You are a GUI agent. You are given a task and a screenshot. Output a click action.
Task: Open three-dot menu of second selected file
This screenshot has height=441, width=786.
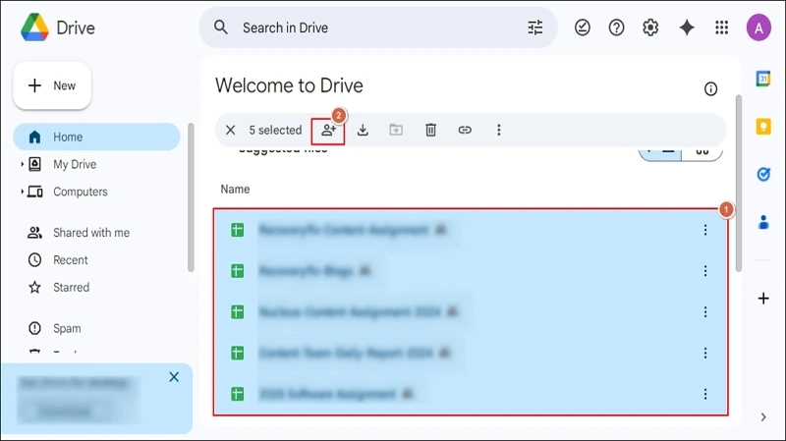pos(705,271)
